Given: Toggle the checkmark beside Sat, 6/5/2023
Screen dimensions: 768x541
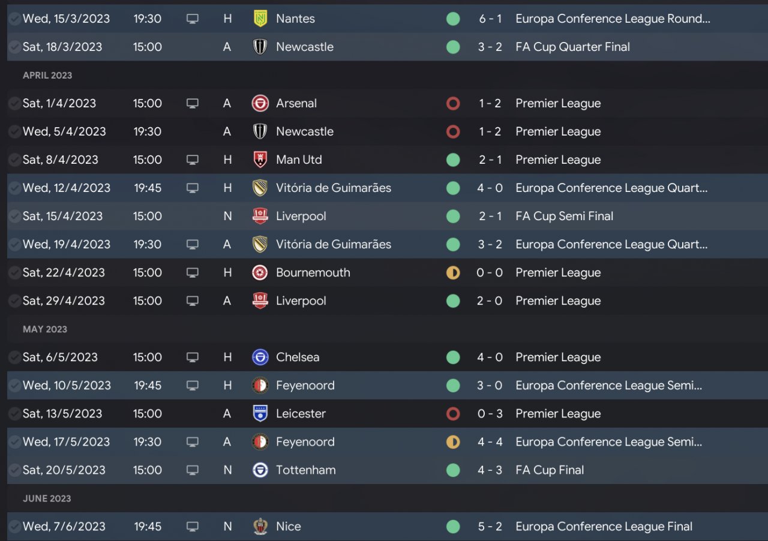Looking at the screenshot, I should (14, 357).
